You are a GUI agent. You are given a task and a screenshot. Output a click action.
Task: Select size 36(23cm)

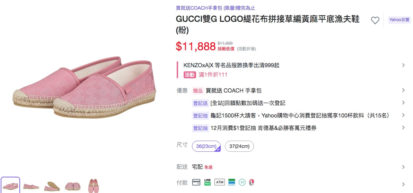(x=206, y=146)
